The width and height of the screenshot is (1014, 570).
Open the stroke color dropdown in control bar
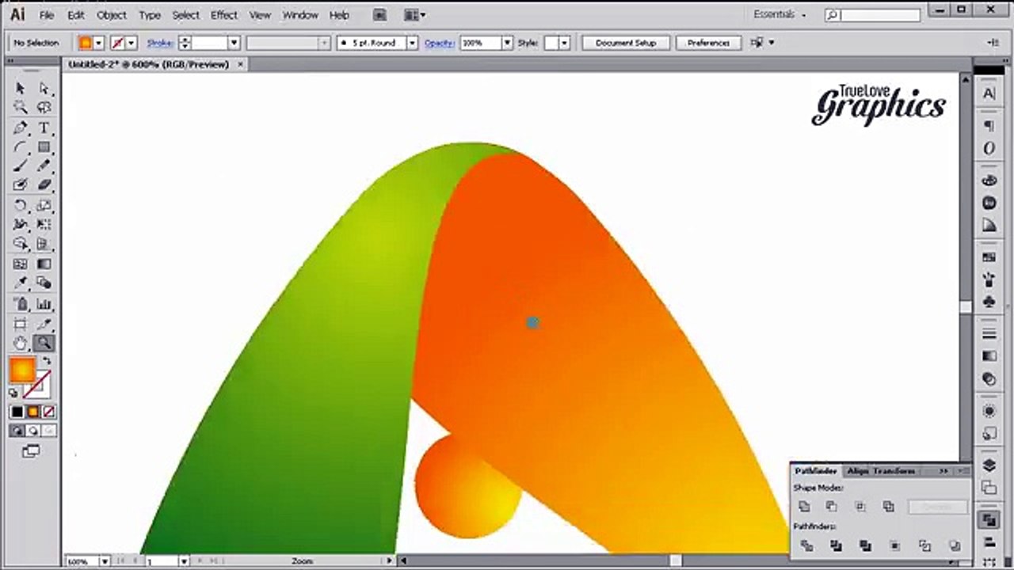tap(132, 43)
